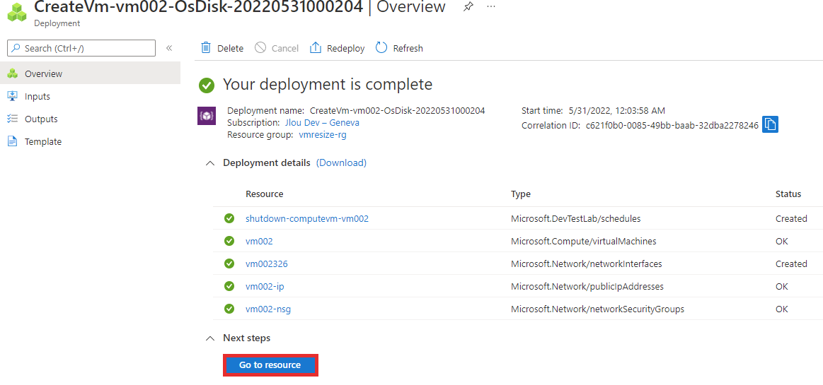Open the vm002326 network interface link
This screenshot has height=385, width=823.
(x=267, y=263)
